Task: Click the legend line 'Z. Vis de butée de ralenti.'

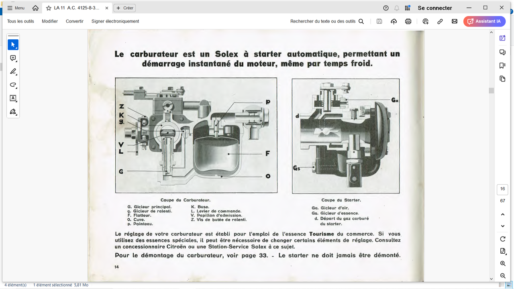Action: click(219, 220)
